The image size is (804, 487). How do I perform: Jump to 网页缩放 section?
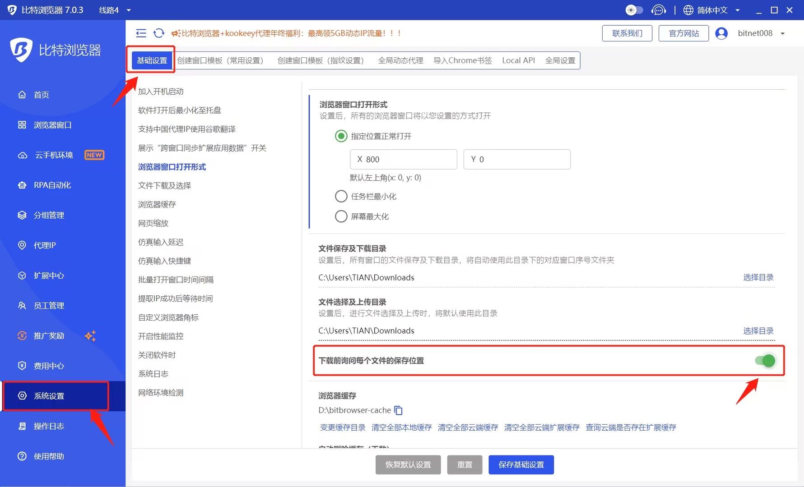(x=153, y=223)
